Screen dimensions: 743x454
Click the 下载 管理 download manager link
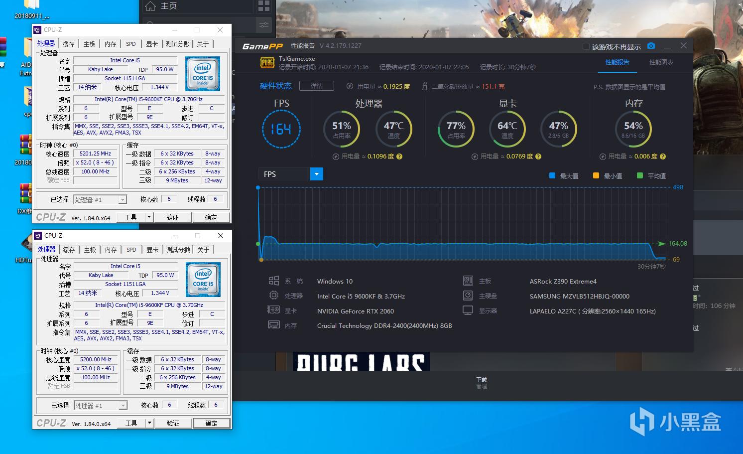(482, 383)
